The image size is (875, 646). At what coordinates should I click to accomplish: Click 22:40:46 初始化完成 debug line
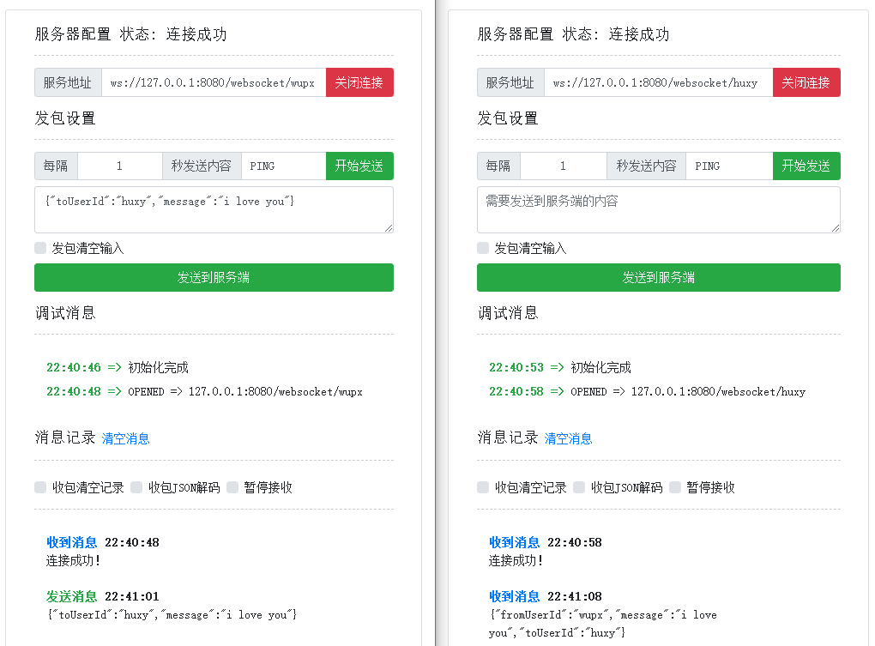point(118,368)
